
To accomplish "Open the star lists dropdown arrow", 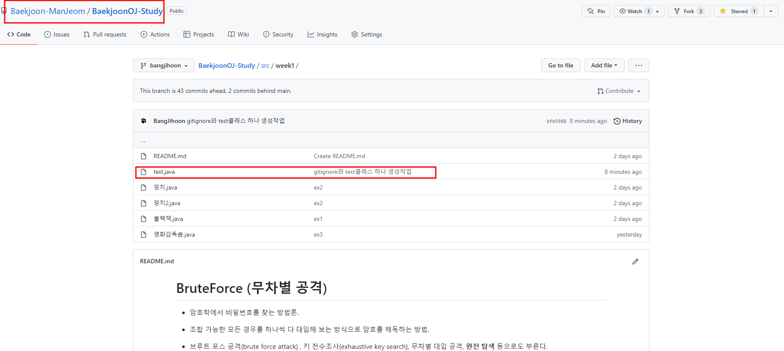I will [771, 11].
